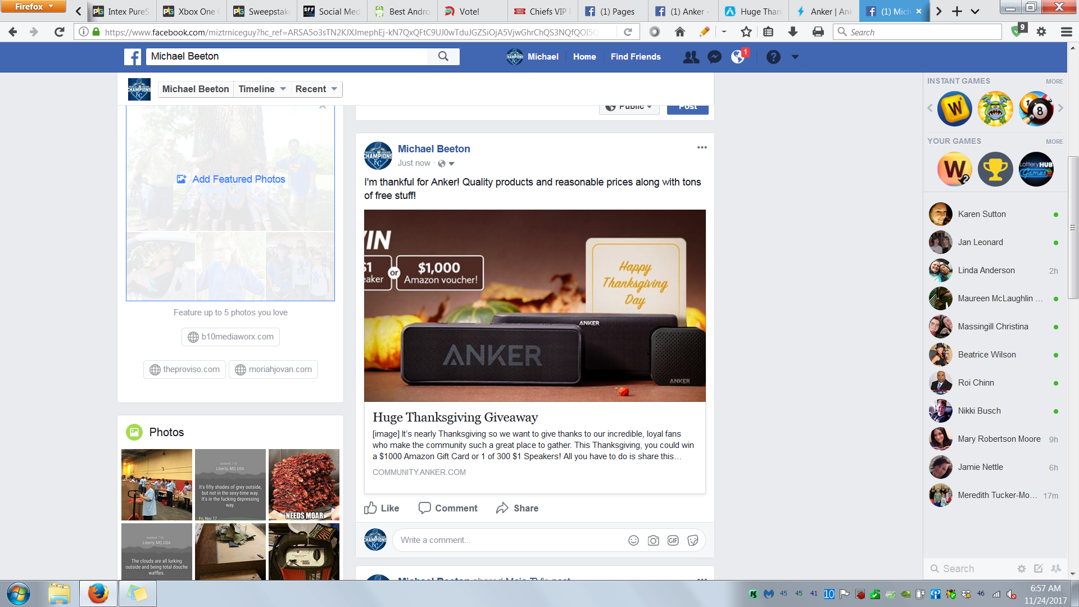Open the trophy game in Your Games
This screenshot has height=607, width=1079.
[x=995, y=169]
